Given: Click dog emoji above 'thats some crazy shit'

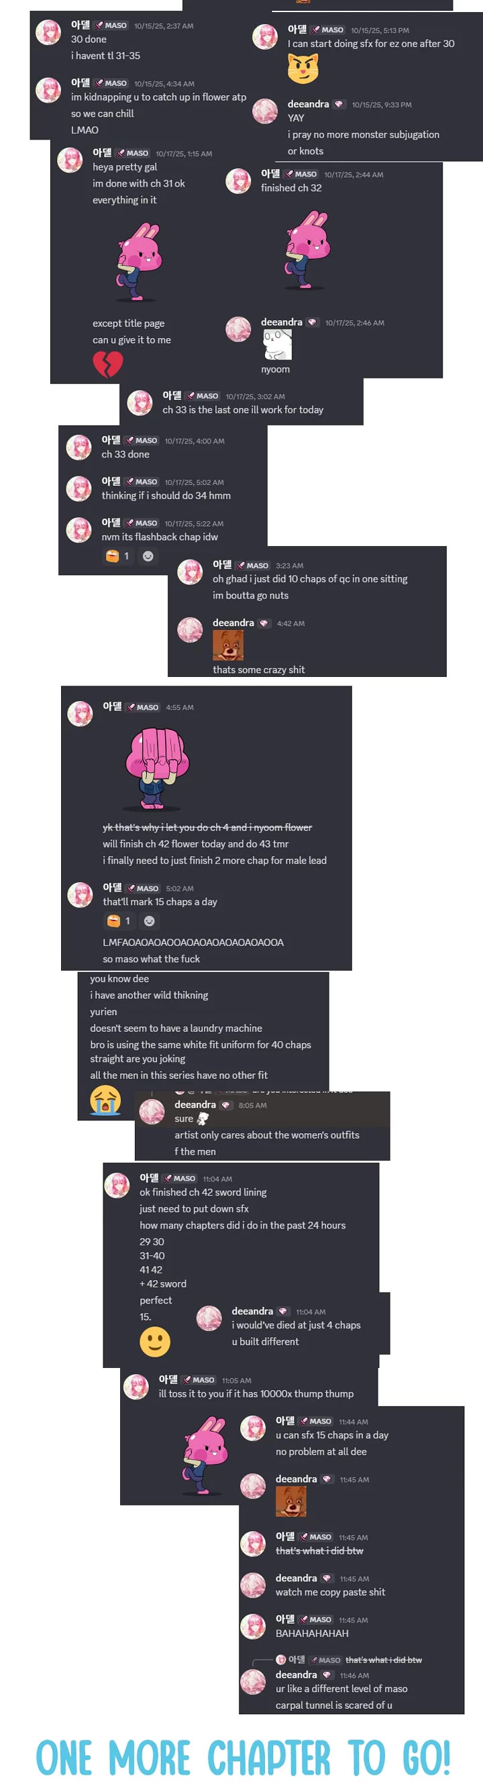Looking at the screenshot, I should (228, 645).
